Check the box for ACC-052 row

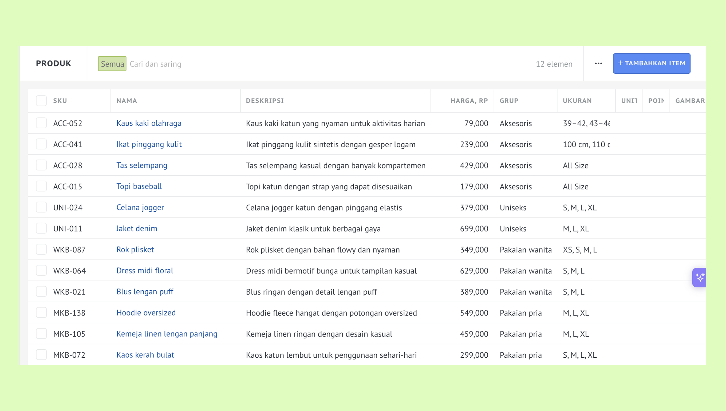41,123
